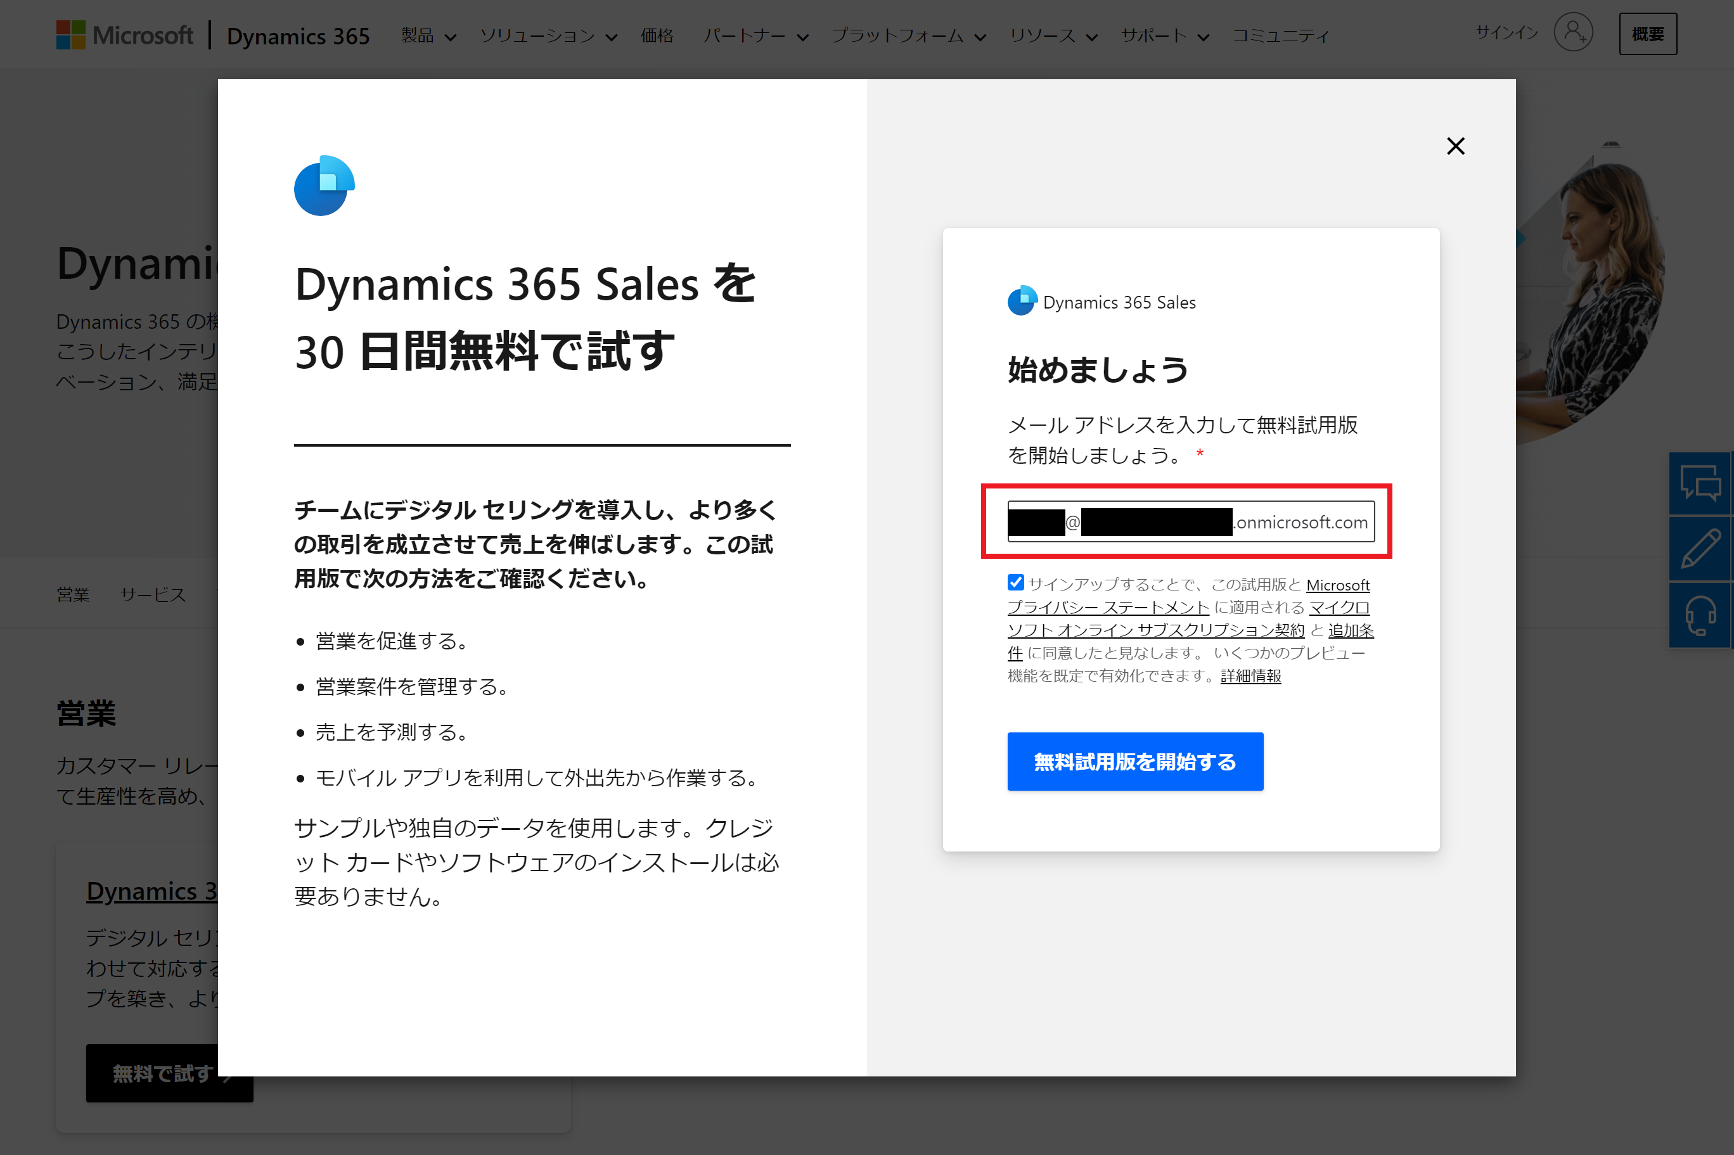Click '営業案件を管理する。' bullet text
Screen dimensions: 1734x1155
click(412, 687)
